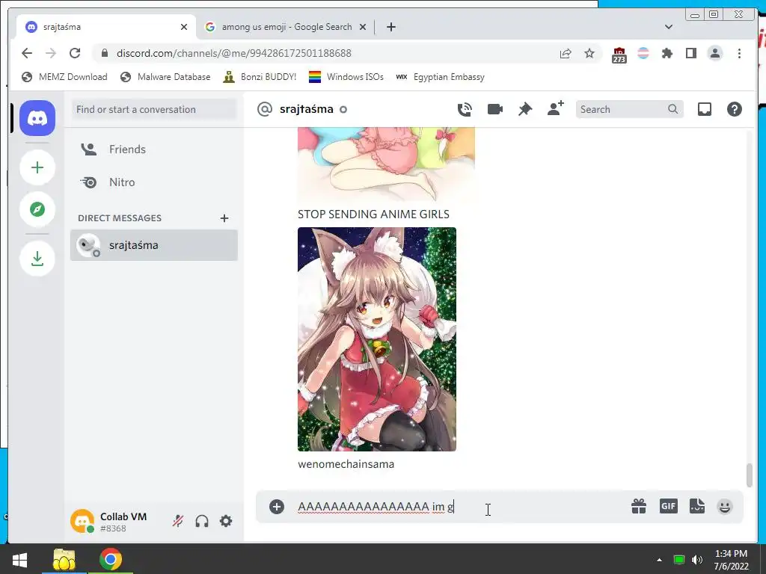This screenshot has width=766, height=574.
Task: Start a voice call
Action: pos(465,109)
